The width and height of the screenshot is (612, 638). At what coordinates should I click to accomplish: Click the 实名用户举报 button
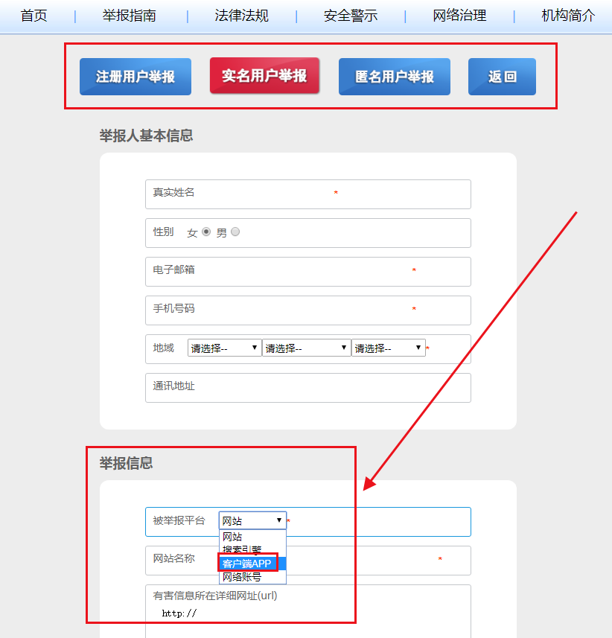click(x=264, y=76)
